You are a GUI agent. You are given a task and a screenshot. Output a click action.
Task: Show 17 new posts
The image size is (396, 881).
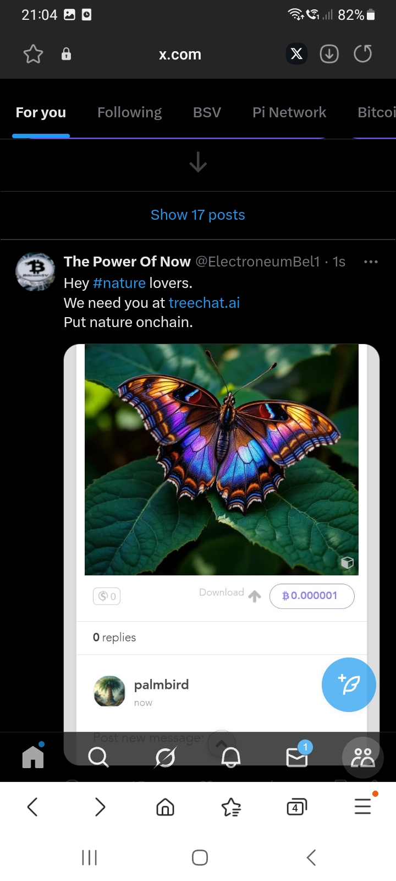point(198,215)
